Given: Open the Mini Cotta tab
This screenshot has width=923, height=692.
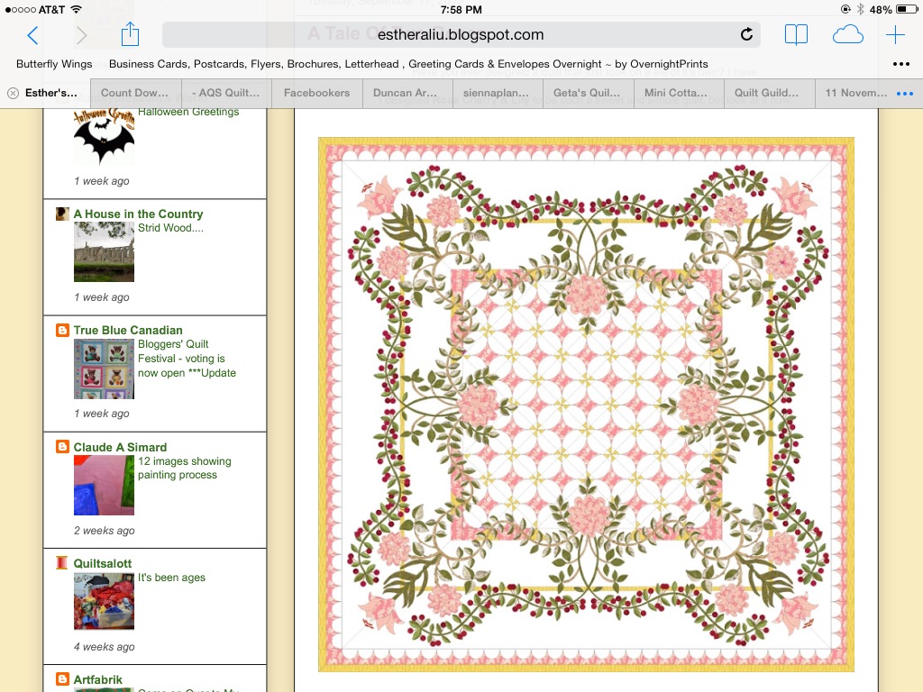Looking at the screenshot, I should point(676,93).
